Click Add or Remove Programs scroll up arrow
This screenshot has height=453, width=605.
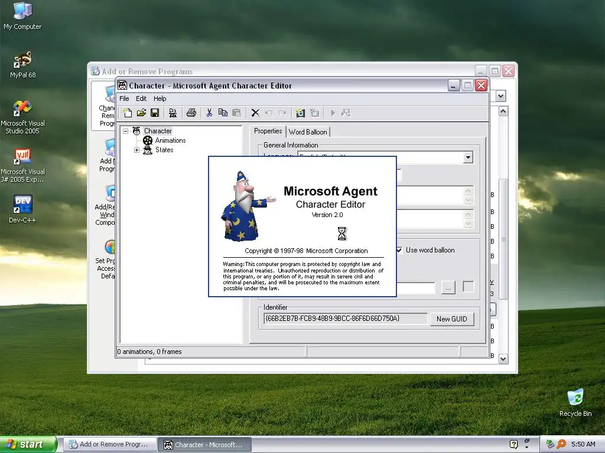tap(503, 111)
